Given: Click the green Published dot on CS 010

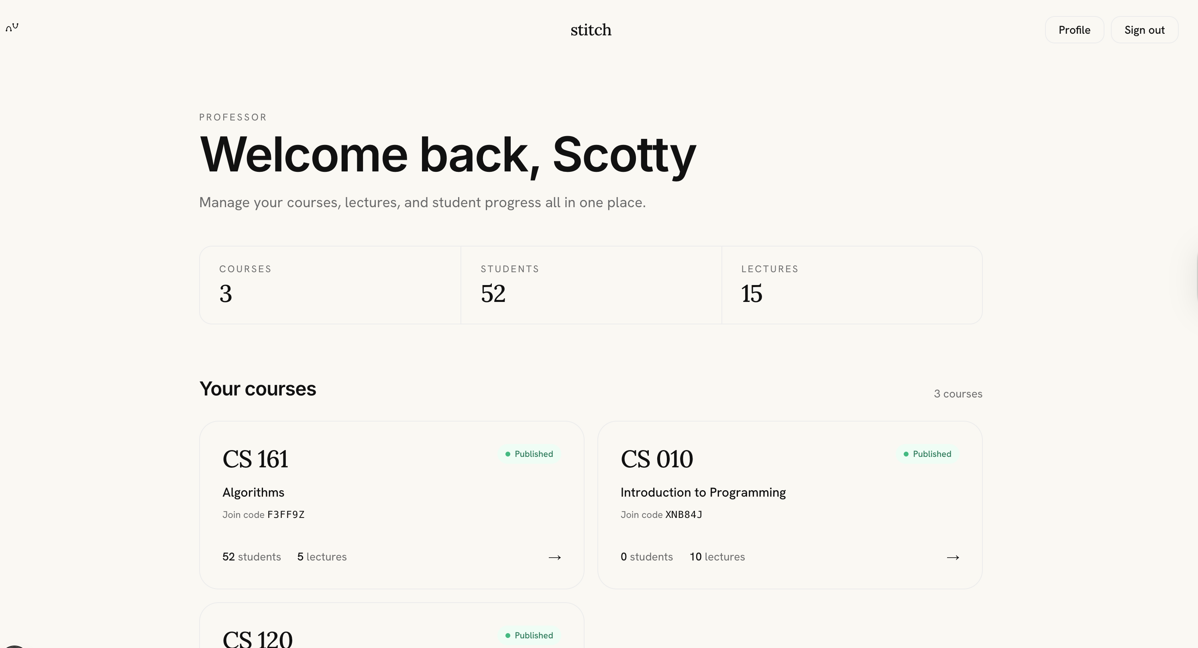Looking at the screenshot, I should tap(905, 454).
